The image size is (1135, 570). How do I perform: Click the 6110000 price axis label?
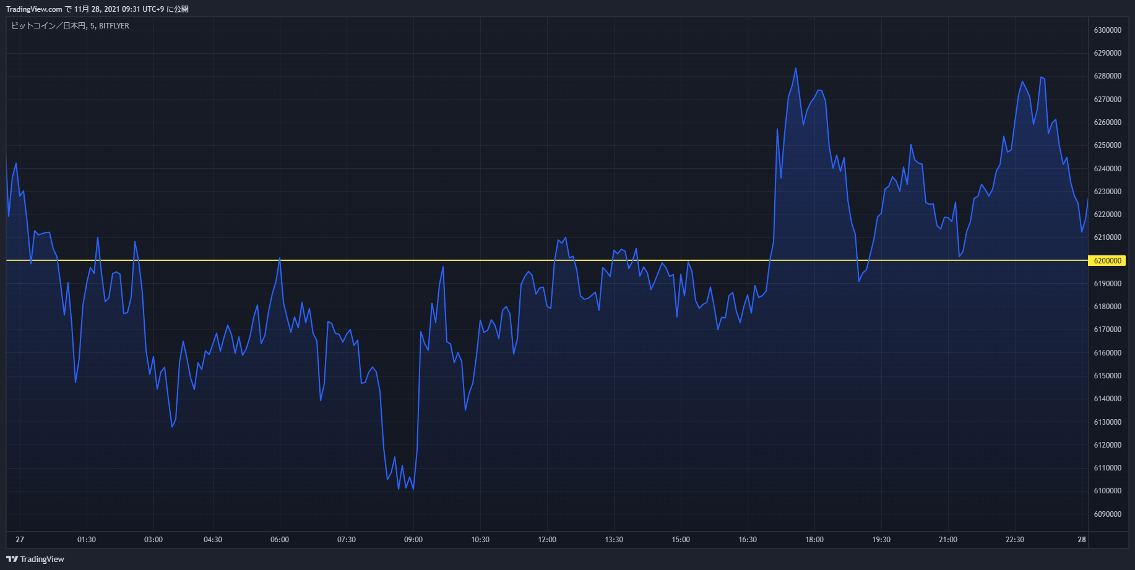tap(1108, 468)
